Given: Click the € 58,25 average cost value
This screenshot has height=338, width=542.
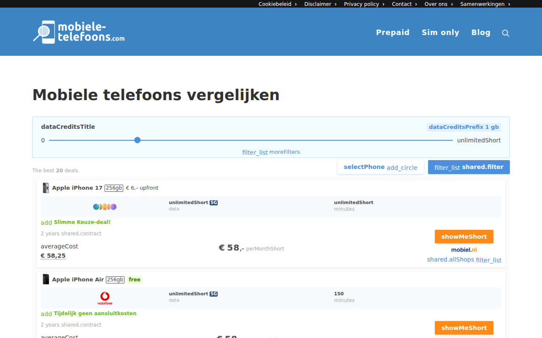Looking at the screenshot, I should click(53, 256).
